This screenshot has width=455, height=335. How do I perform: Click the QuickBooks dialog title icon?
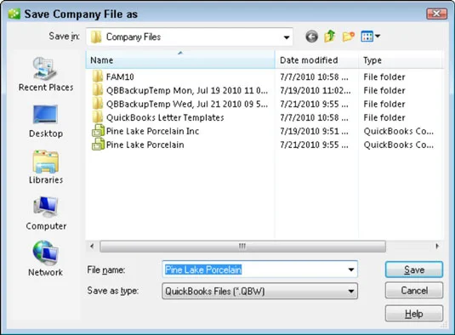[x=14, y=14]
